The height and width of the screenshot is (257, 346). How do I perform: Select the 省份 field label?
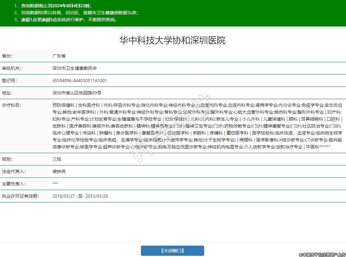tap(8, 56)
